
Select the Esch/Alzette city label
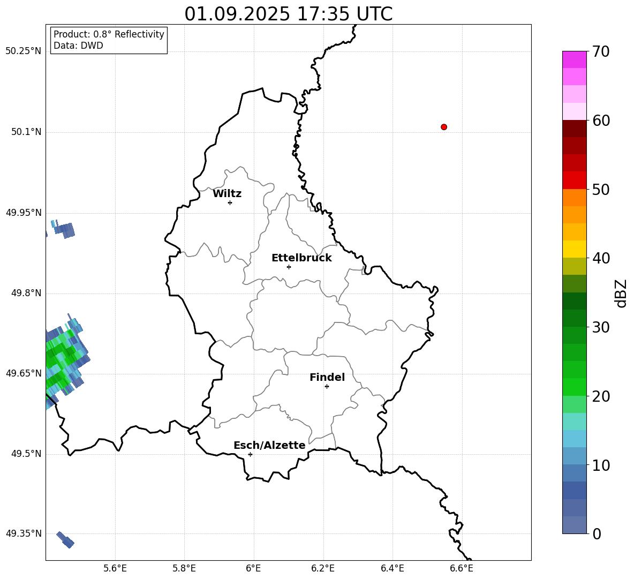(269, 445)
